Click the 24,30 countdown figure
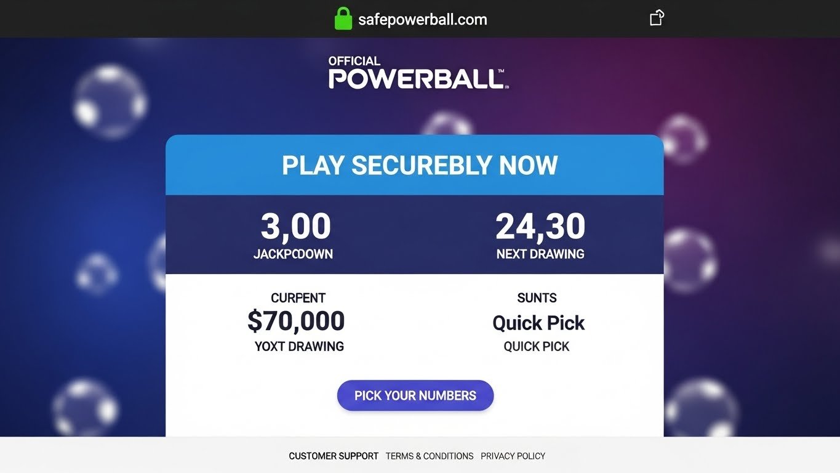Viewport: 840px width, 473px height. pyautogui.click(x=540, y=226)
